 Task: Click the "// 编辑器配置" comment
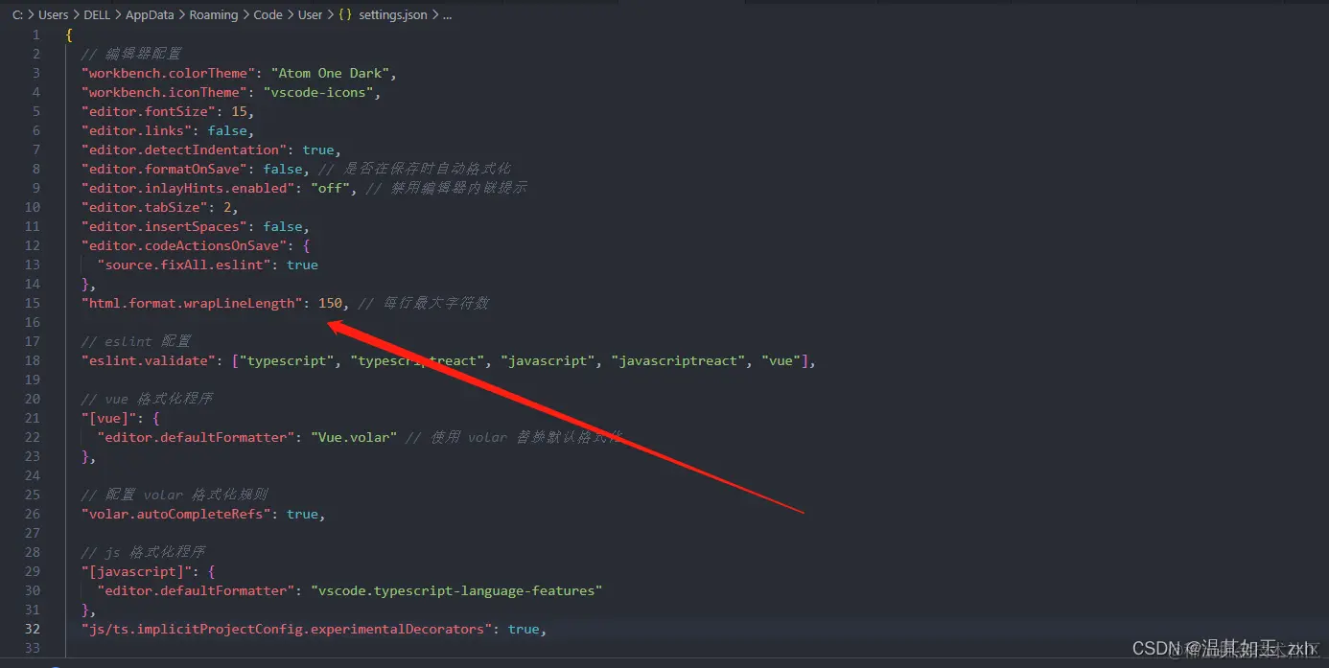pos(132,54)
